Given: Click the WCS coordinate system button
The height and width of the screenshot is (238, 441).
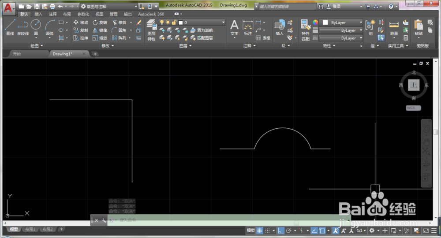Looking at the screenshot, I should (x=413, y=108).
